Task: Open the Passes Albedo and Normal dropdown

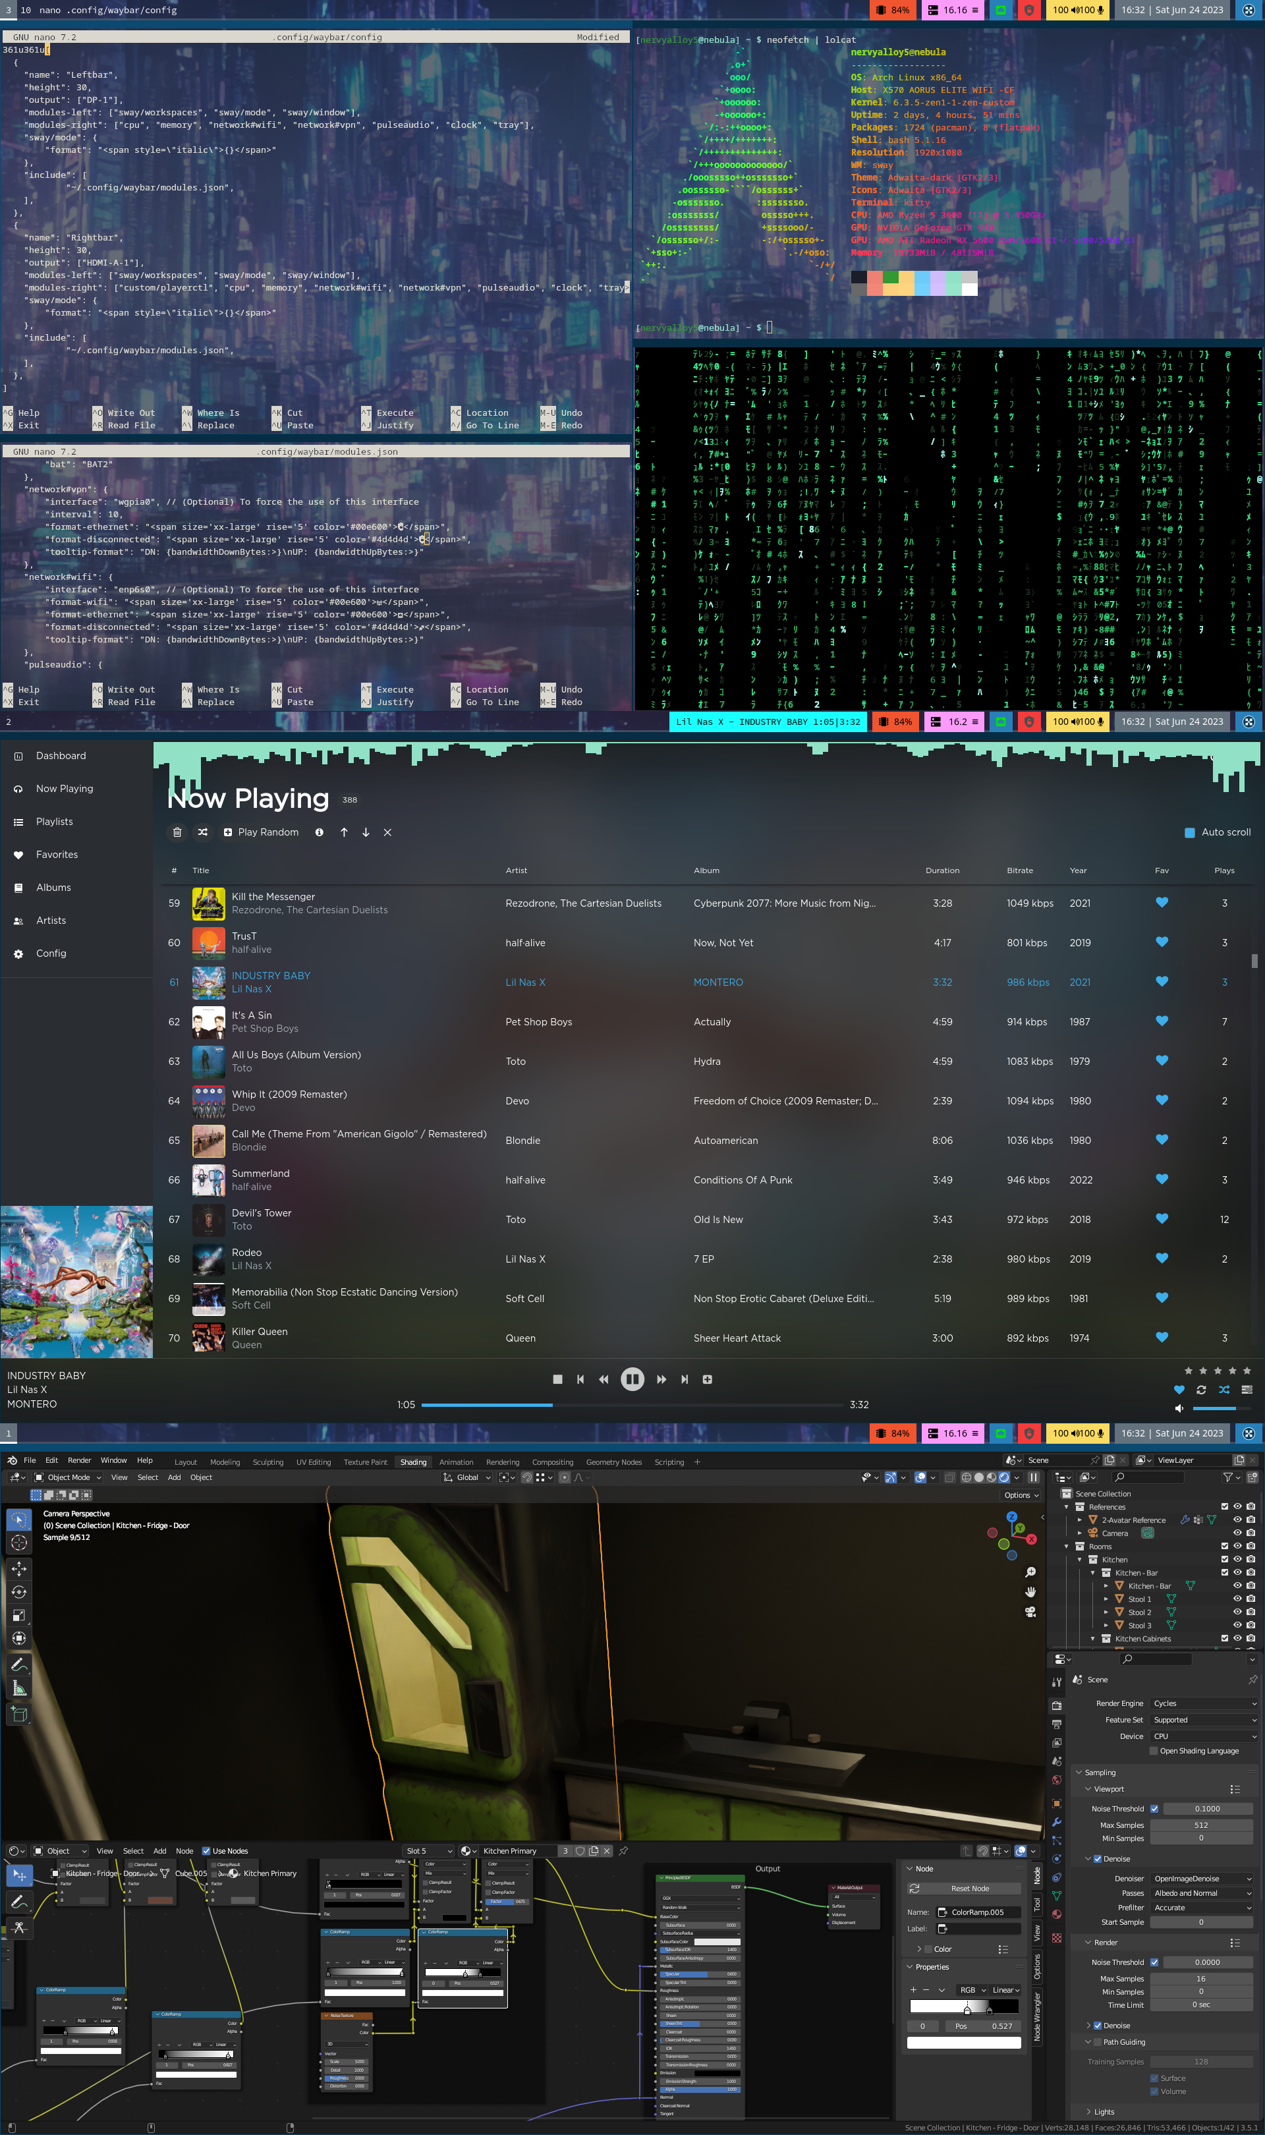Action: coord(1202,1893)
